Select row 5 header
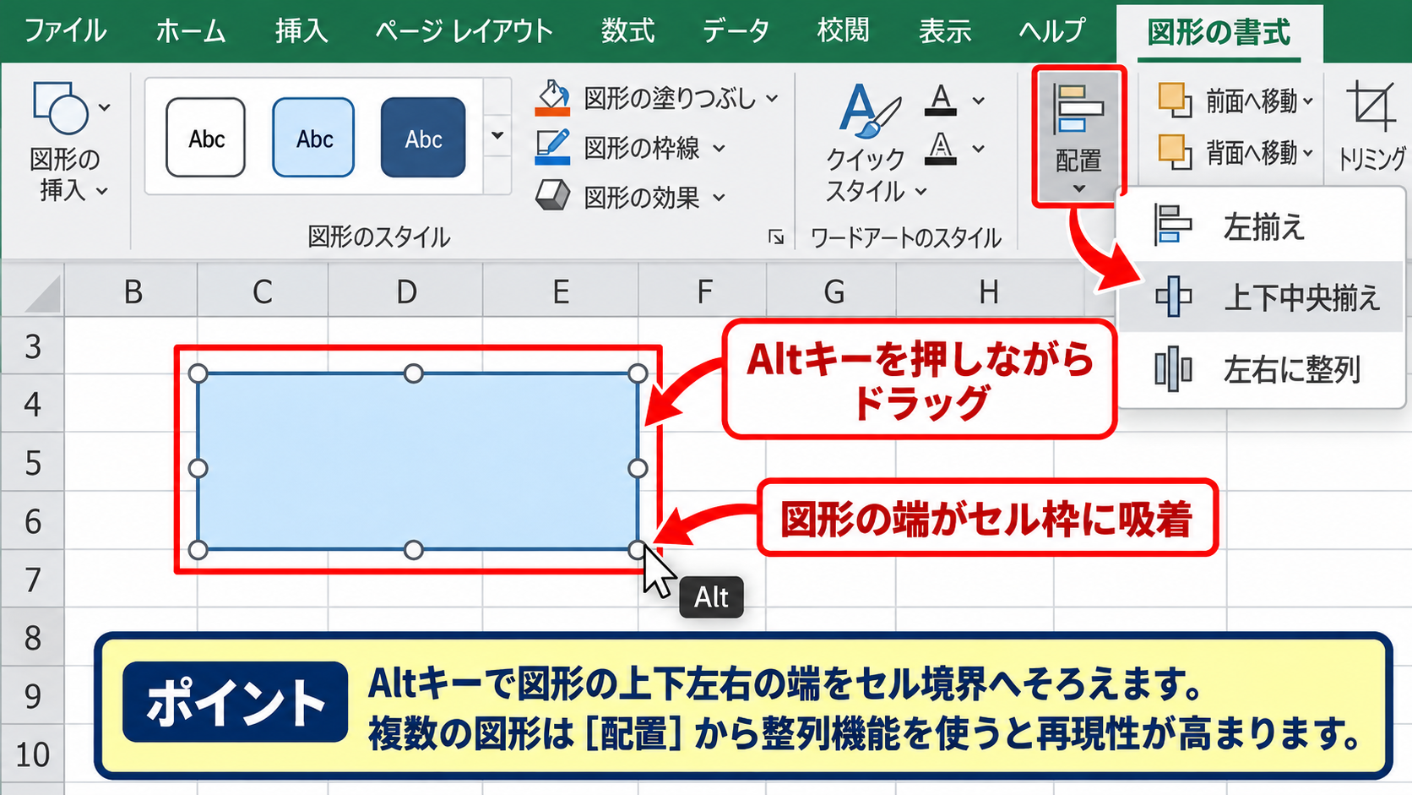Image resolution: width=1412 pixels, height=795 pixels. (x=32, y=463)
